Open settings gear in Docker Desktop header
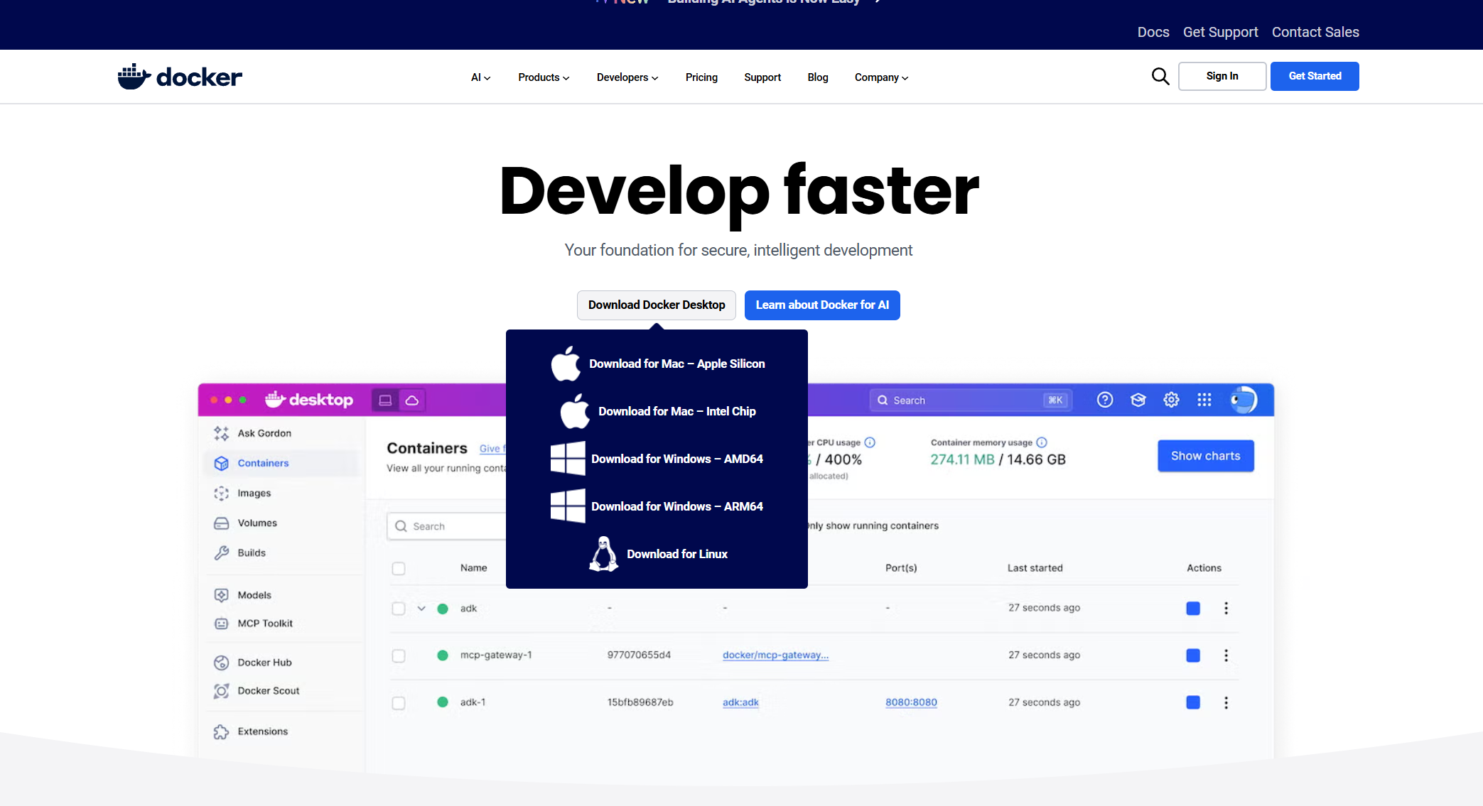This screenshot has width=1483, height=806. tap(1171, 400)
